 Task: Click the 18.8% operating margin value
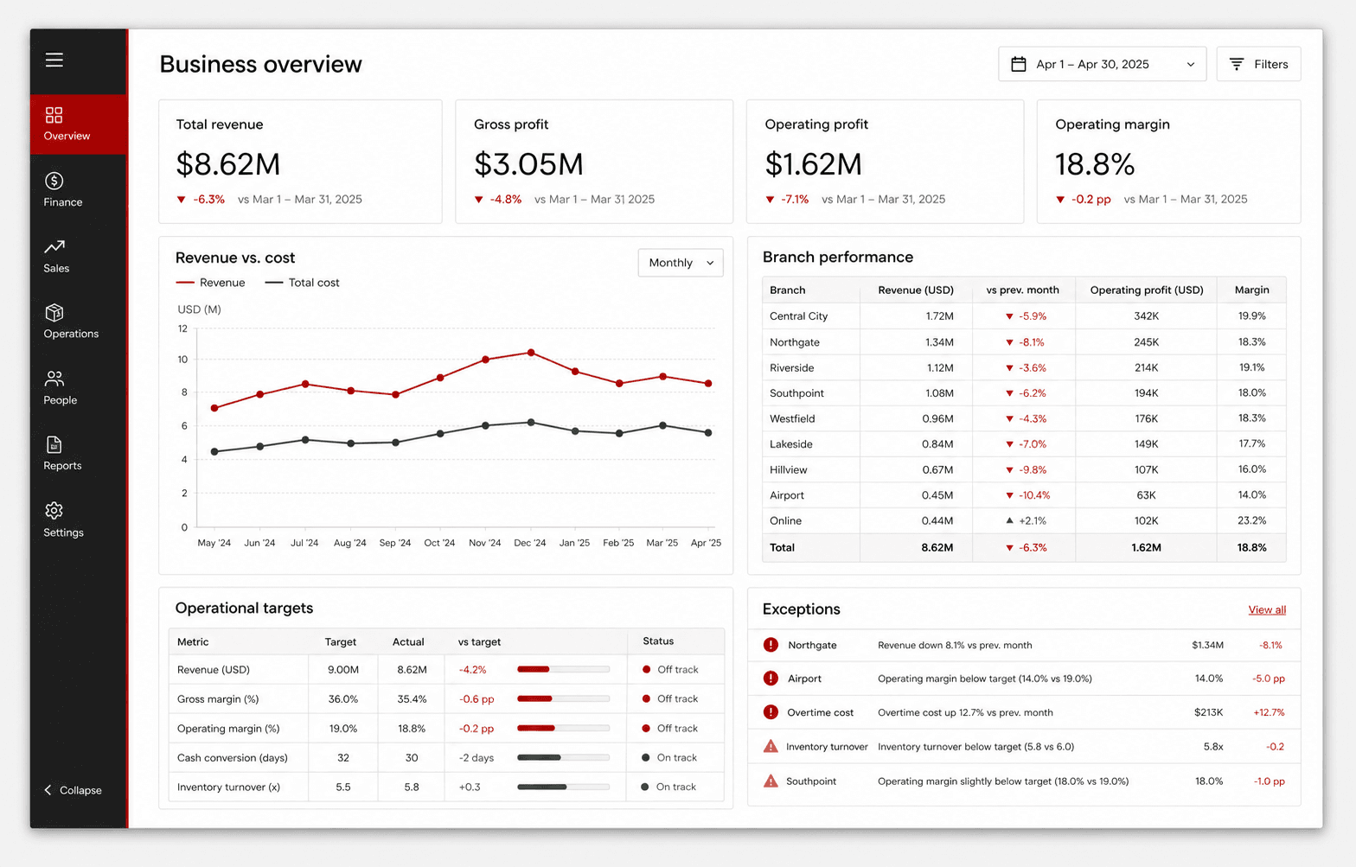[x=1095, y=164]
